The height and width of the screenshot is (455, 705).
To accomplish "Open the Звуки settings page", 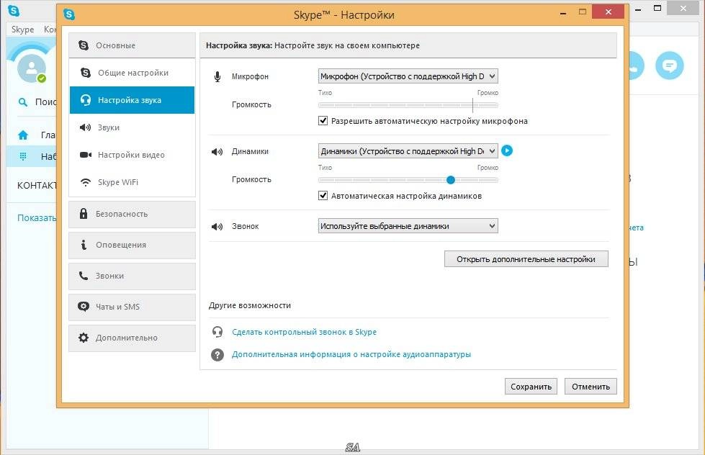I will (132, 127).
